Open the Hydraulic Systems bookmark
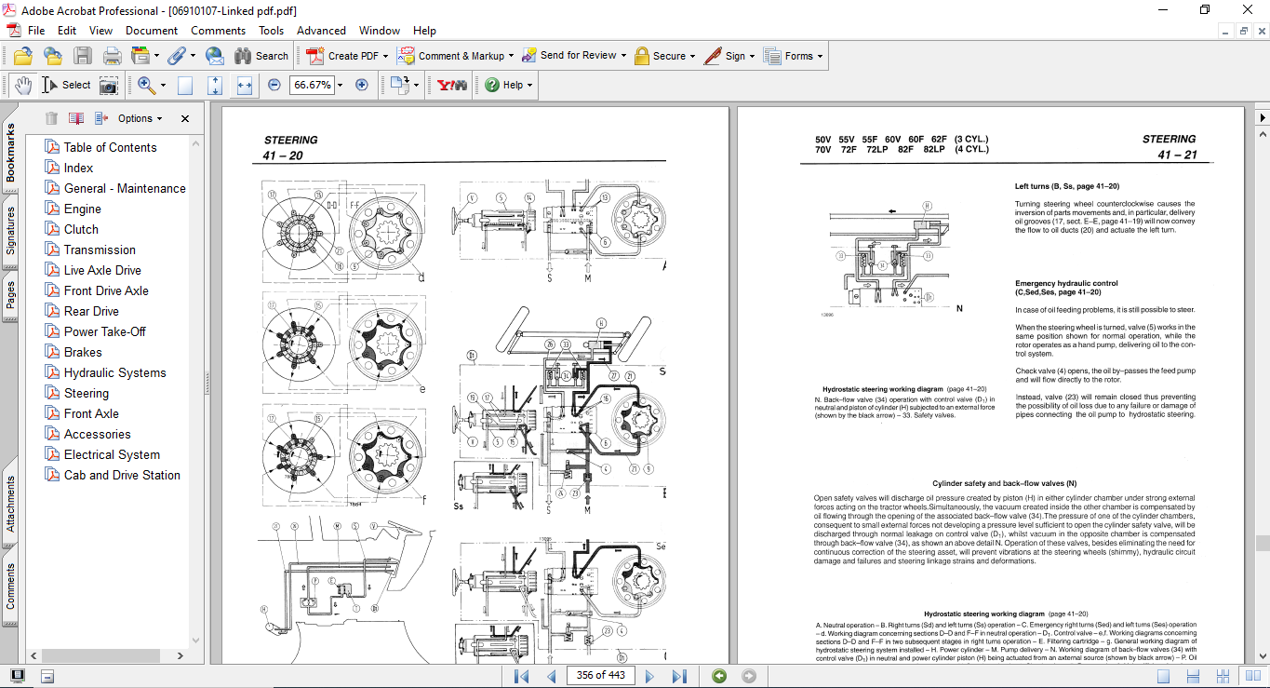This screenshot has height=688, width=1270. click(x=114, y=372)
